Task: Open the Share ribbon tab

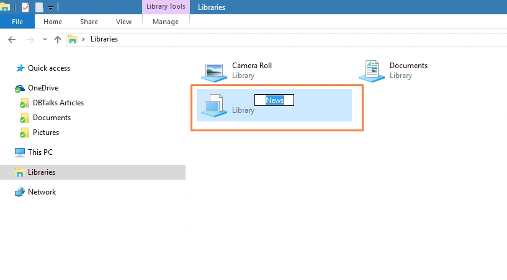Action: click(89, 22)
